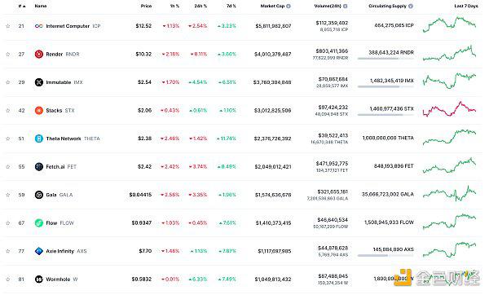
Task: Sort by Name column header
Action: [x=41, y=6]
